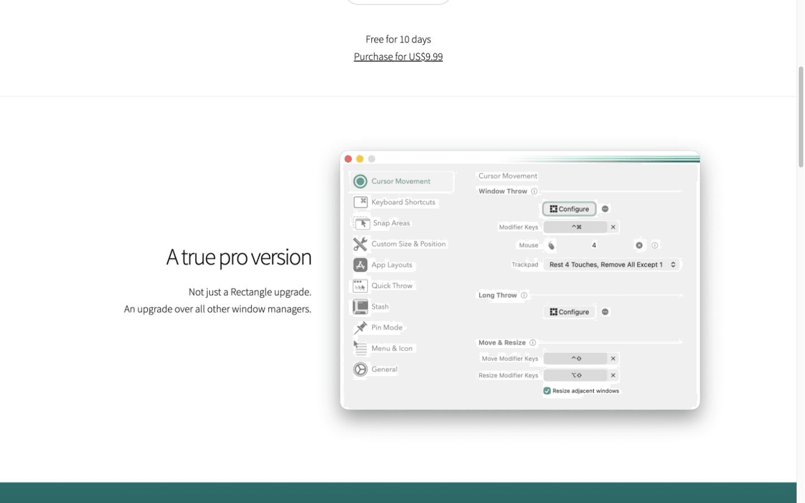The height and width of the screenshot is (503, 805).
Task: Click Configure under Long Throw
Action: (x=569, y=312)
